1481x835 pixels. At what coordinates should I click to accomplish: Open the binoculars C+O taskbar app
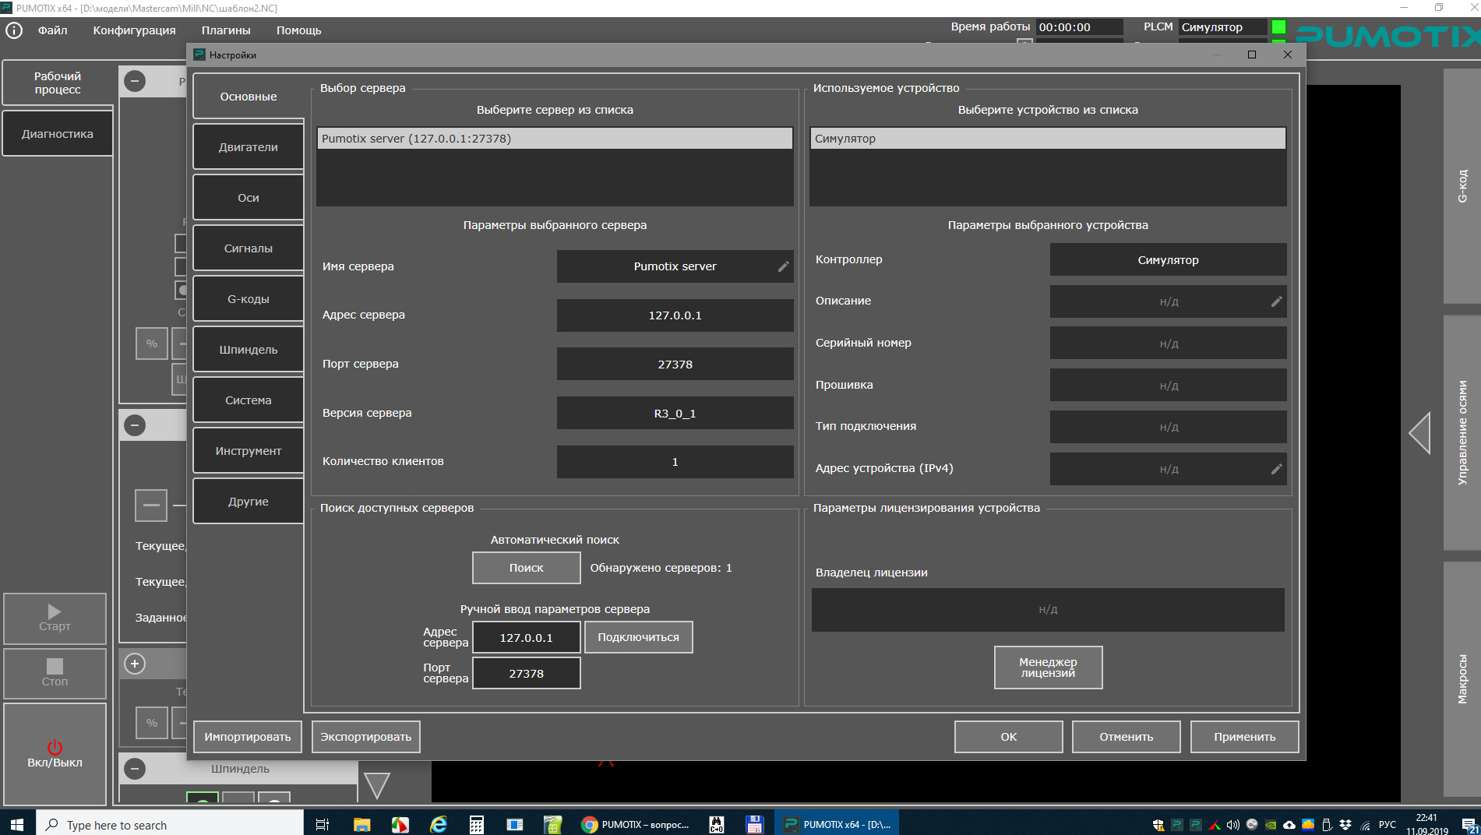(x=717, y=824)
